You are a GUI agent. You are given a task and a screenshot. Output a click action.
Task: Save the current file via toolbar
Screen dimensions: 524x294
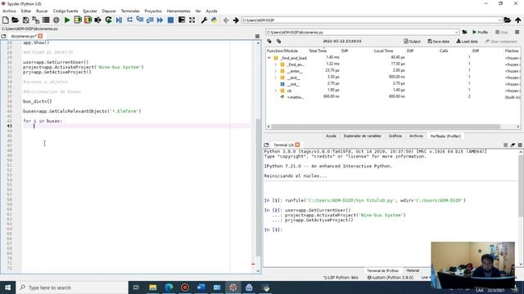tap(25, 20)
